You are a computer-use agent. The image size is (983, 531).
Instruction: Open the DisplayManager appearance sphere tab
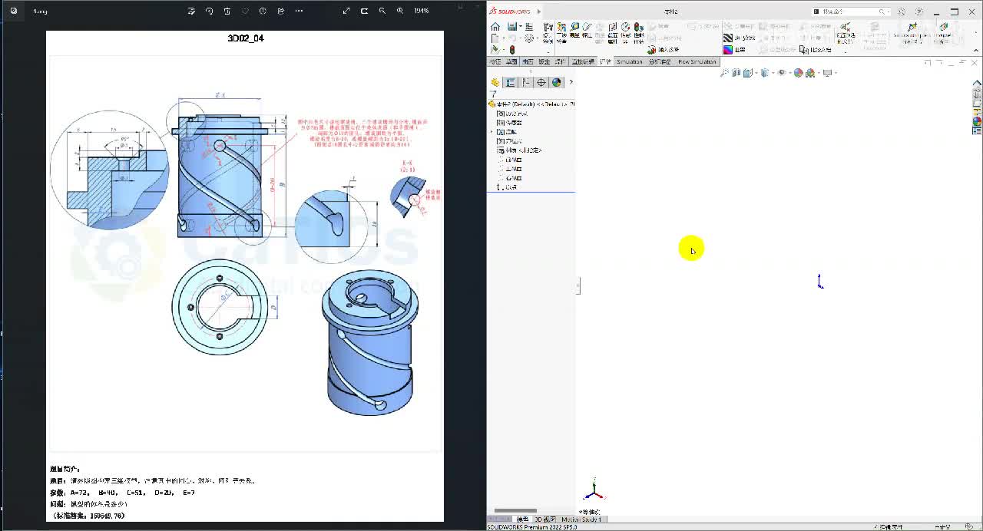557,82
